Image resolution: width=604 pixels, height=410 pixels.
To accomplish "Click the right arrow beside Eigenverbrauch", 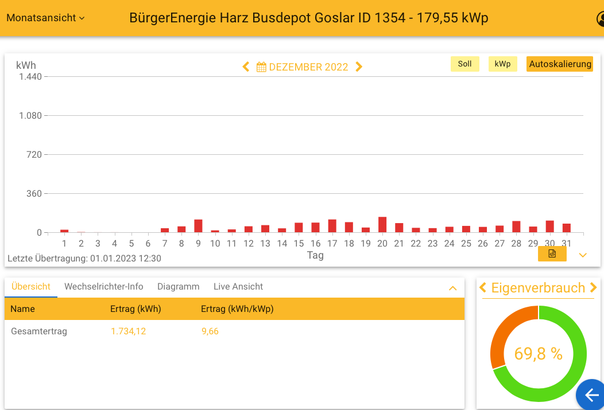I will coord(594,288).
